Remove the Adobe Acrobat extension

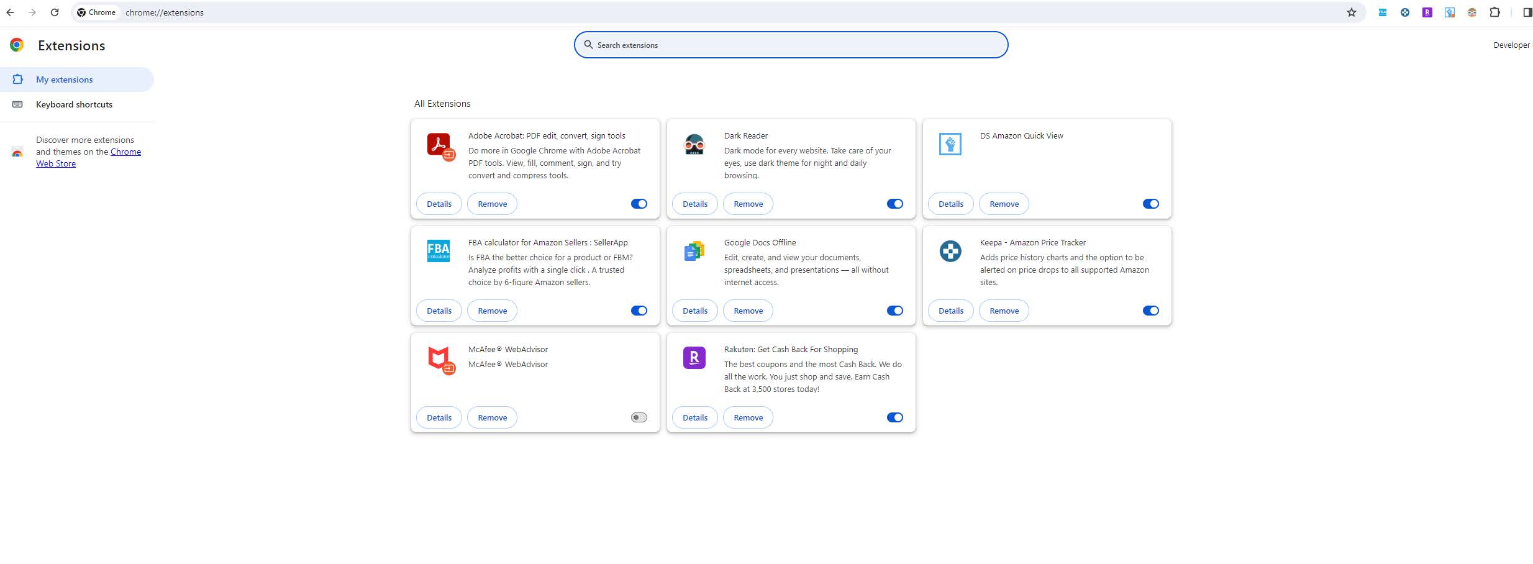click(493, 204)
